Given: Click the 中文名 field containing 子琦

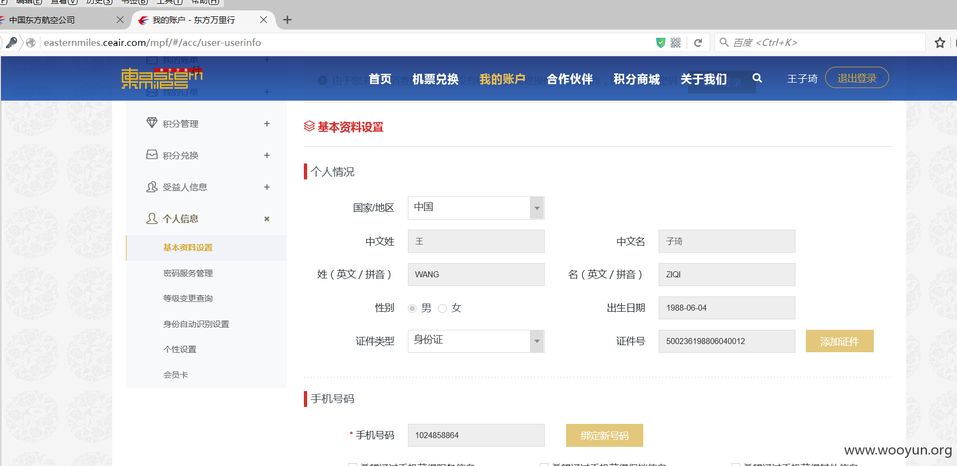Looking at the screenshot, I should pyautogui.click(x=727, y=241).
